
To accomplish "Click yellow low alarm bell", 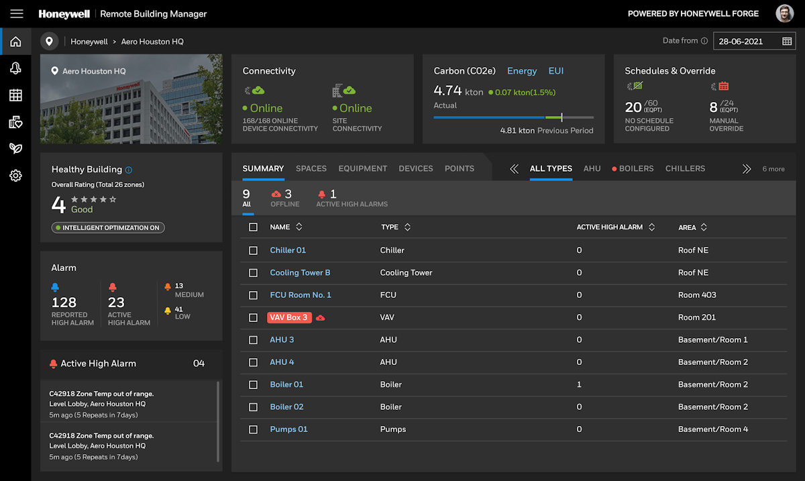I will 168,311.
